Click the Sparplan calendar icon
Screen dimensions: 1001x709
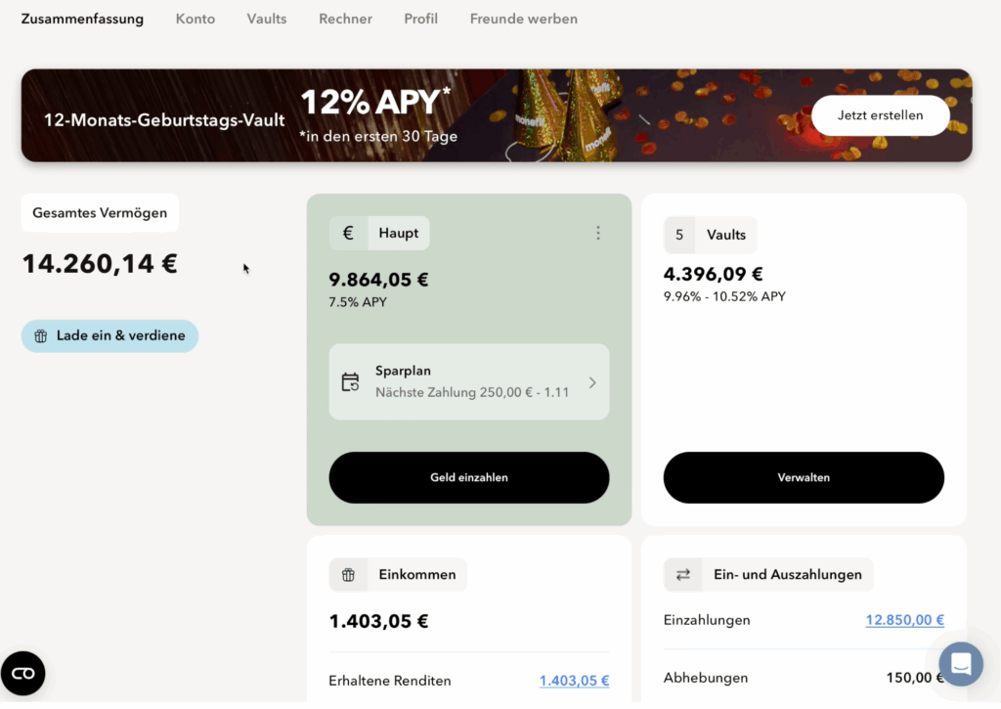350,382
